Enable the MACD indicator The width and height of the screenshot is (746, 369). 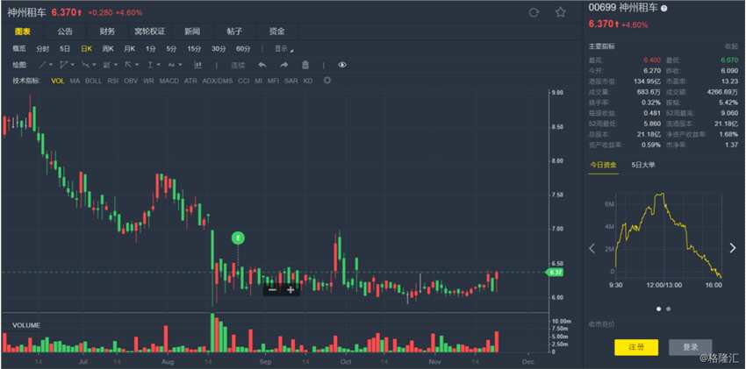169,81
